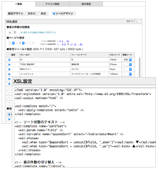
Task: Uncheck the メールアドレス row checkbox
Action: (9, 74)
